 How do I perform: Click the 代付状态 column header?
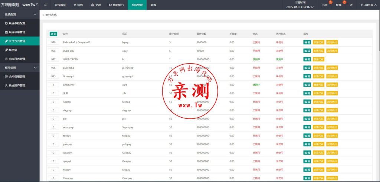click(x=281, y=34)
